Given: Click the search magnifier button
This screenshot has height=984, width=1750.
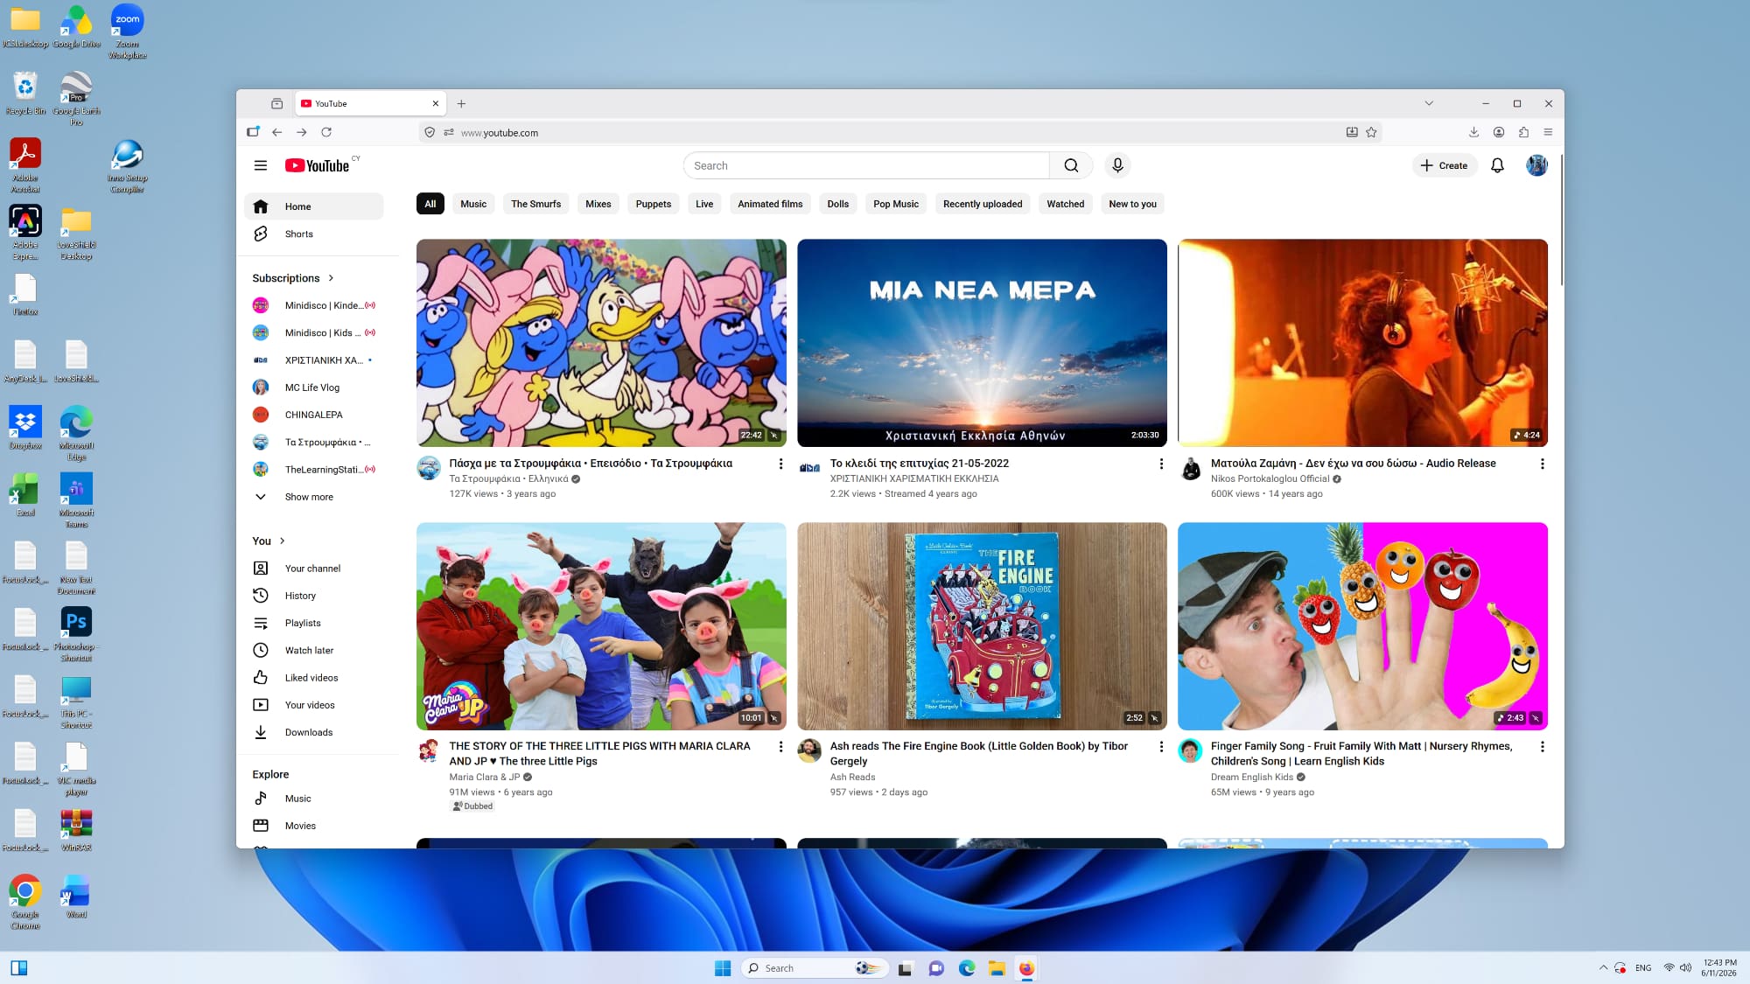Looking at the screenshot, I should (1071, 165).
